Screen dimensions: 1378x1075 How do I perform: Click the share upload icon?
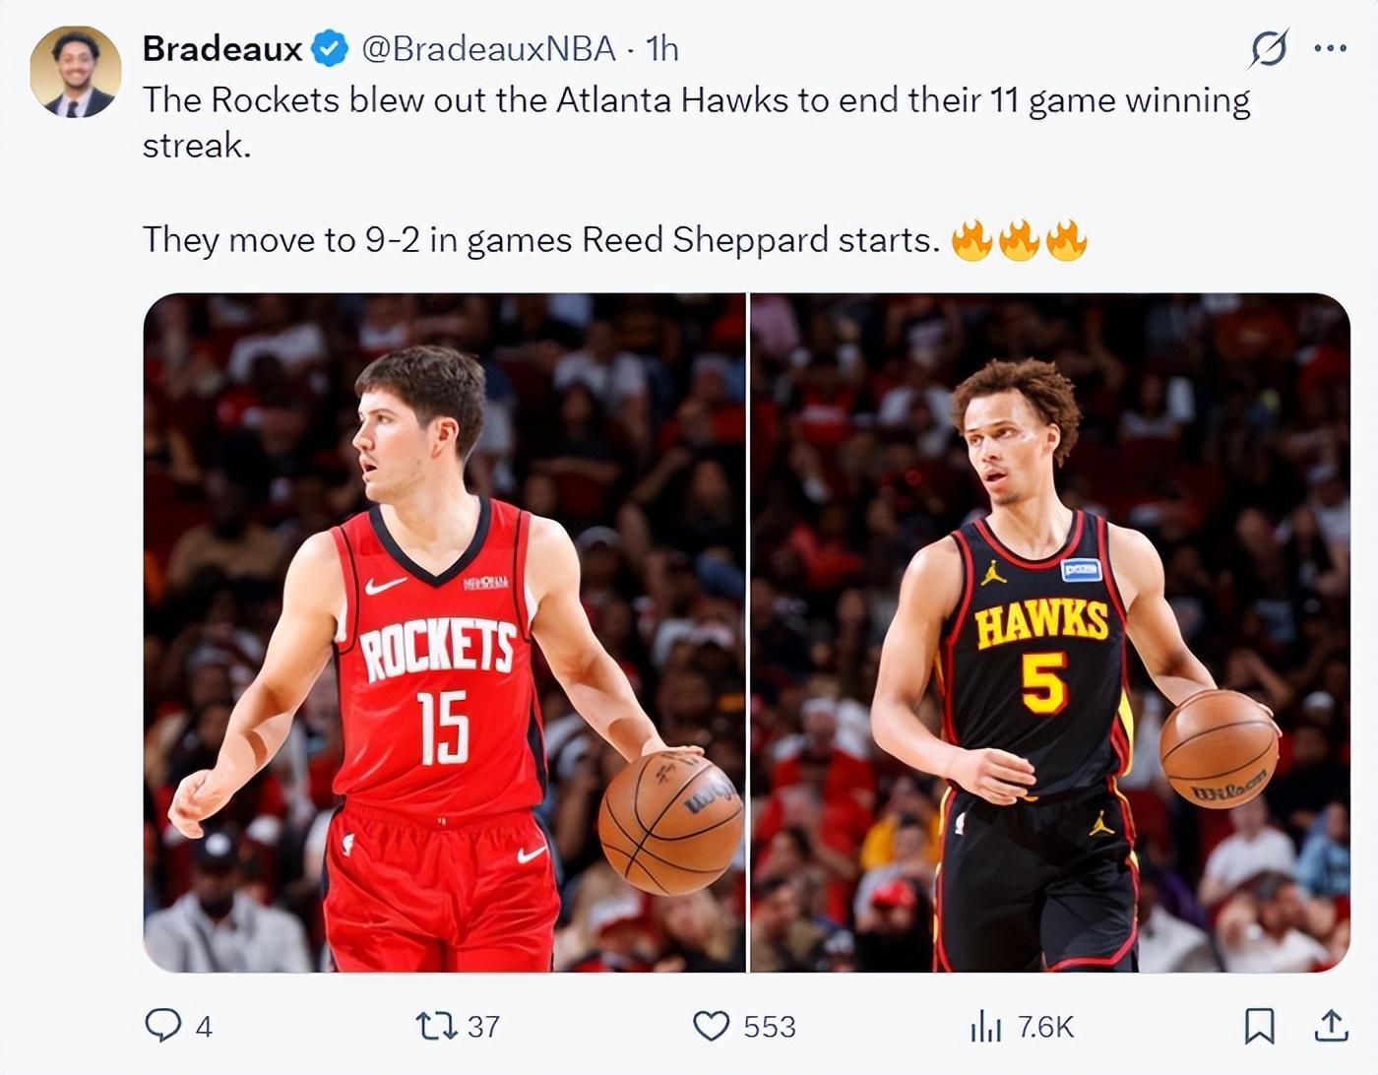click(x=1331, y=1027)
